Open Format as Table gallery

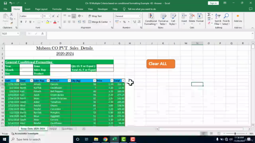click(163, 19)
